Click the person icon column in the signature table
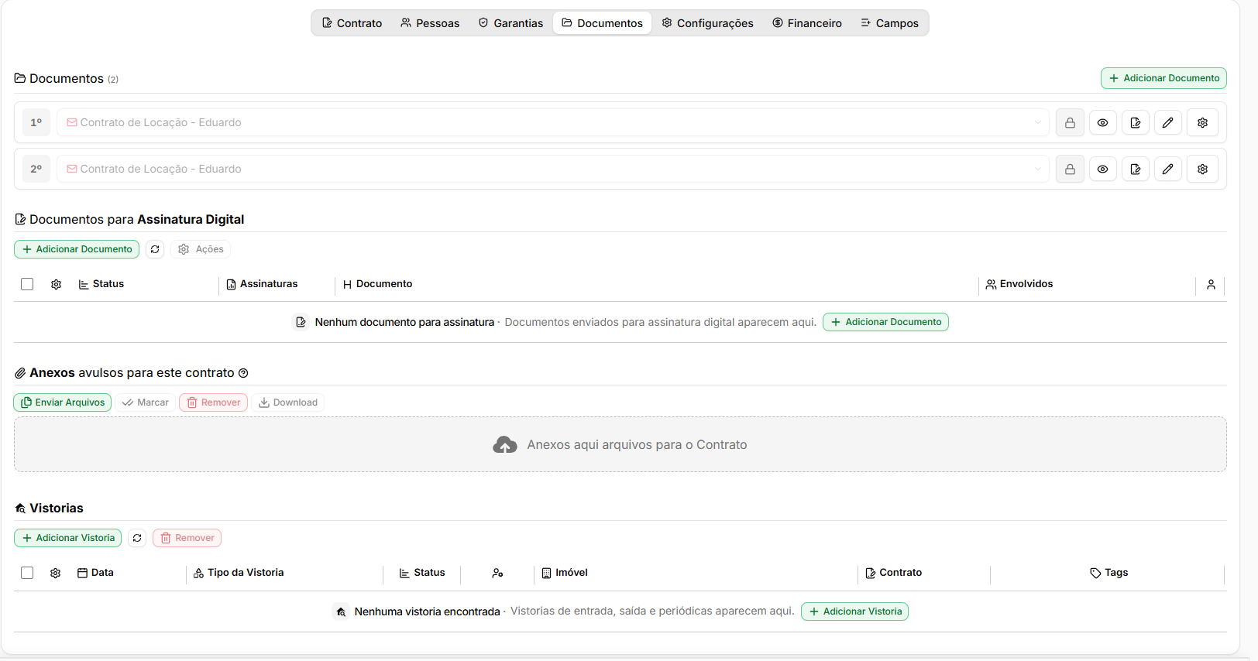The width and height of the screenshot is (1258, 661). tap(1211, 284)
